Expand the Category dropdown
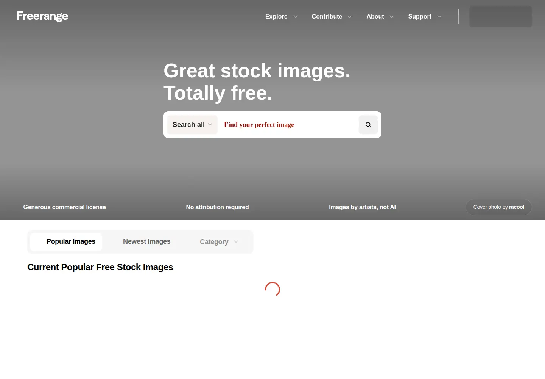Image resolution: width=545 pixels, height=379 pixels. pyautogui.click(x=219, y=242)
